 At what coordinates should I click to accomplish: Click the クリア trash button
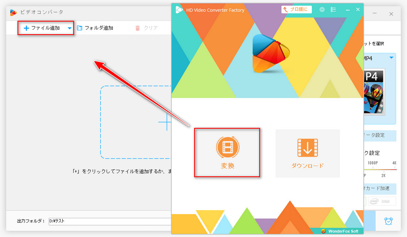[x=147, y=28]
